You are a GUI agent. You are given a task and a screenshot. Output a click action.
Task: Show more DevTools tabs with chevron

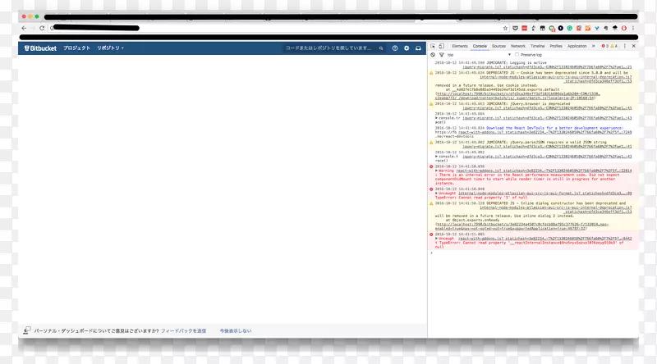[x=594, y=46]
